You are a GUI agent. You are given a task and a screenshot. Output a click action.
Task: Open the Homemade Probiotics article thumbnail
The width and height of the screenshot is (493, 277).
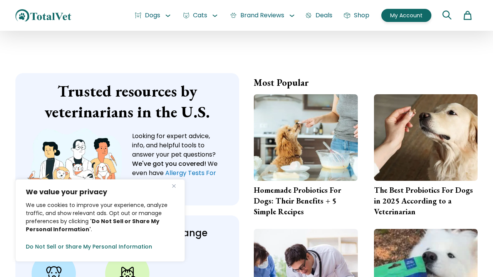point(306,137)
